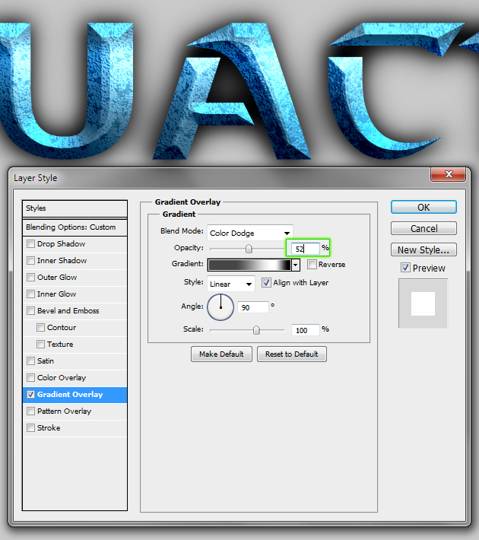Viewport: 479px width, 540px height.
Task: Close the Layer Style dialog
Action: point(448,176)
